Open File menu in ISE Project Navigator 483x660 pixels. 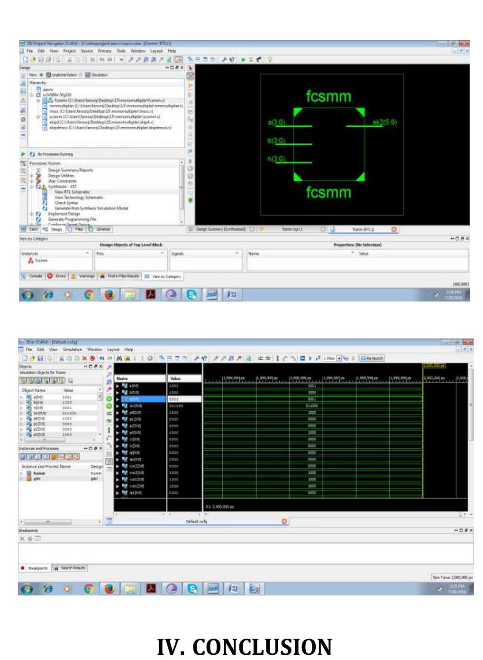tap(30, 51)
